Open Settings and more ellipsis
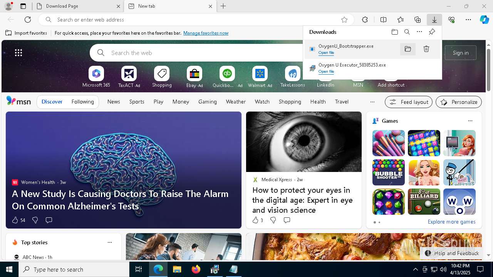 point(468,20)
